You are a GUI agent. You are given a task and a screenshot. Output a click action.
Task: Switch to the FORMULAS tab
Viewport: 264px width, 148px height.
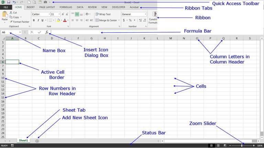click(66, 7)
